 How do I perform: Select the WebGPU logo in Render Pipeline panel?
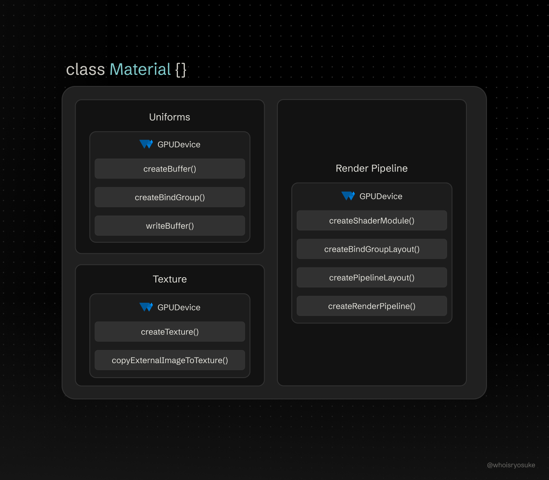point(349,196)
